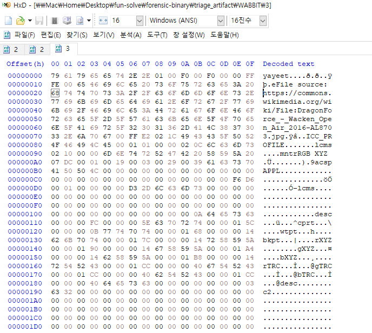Open the 찾기(S) menu
Screen dimensions: 372x333
[x=77, y=35]
